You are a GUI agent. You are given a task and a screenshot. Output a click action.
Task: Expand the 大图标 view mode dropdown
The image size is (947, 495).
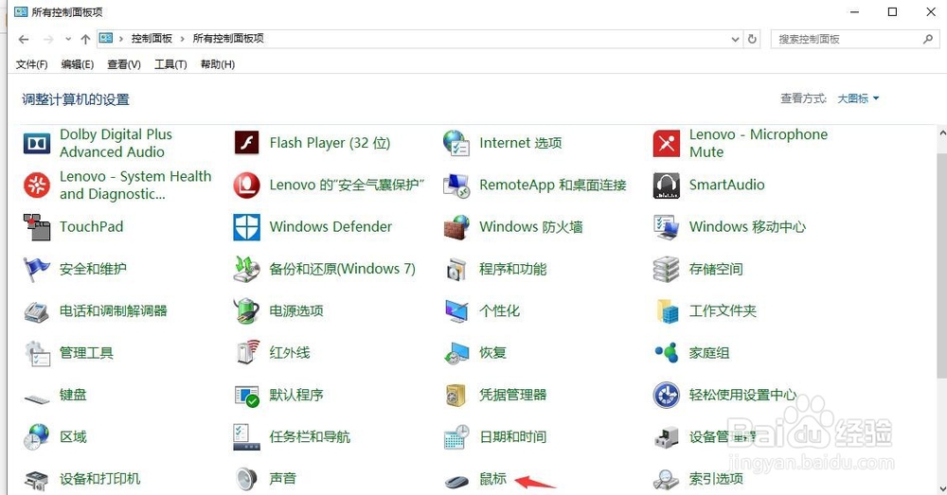pos(858,98)
